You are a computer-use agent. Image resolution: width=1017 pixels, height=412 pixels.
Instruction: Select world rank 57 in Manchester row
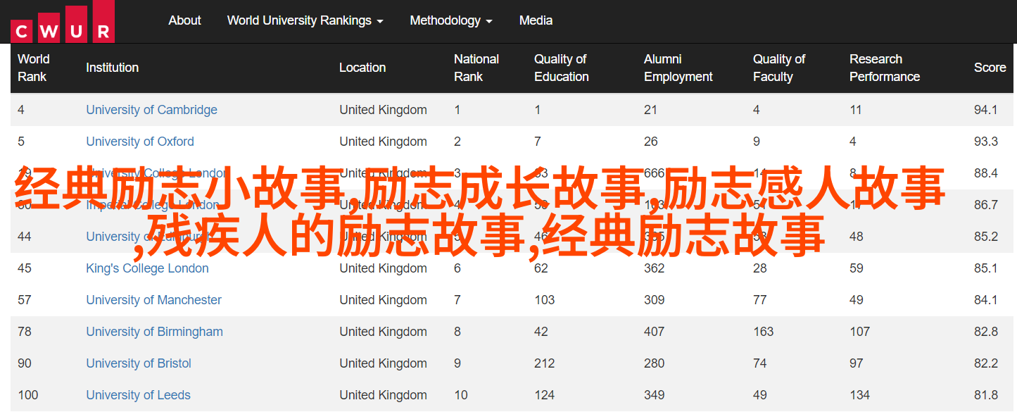[x=25, y=300]
